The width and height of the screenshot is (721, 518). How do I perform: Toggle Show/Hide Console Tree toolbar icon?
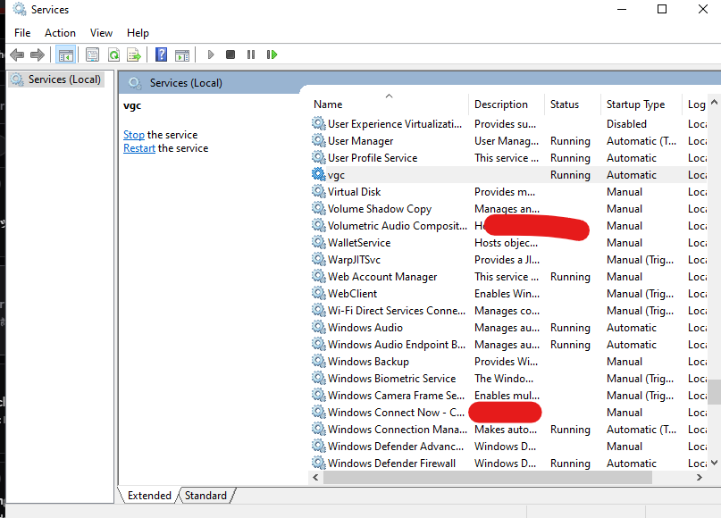(66, 54)
